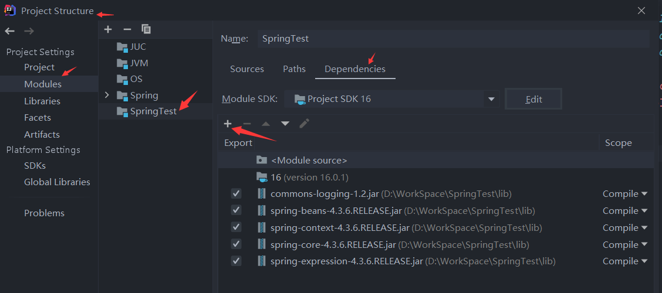Image resolution: width=662 pixels, height=293 pixels.
Task: Uncheck export for spring-core-4.3.6.RELEASE.jar
Action: [236, 244]
